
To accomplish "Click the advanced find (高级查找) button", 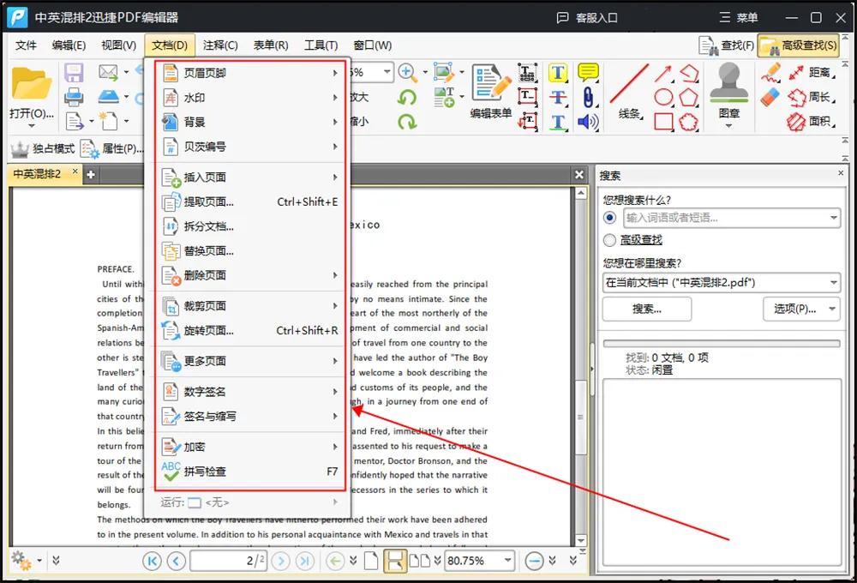I will click(x=798, y=45).
